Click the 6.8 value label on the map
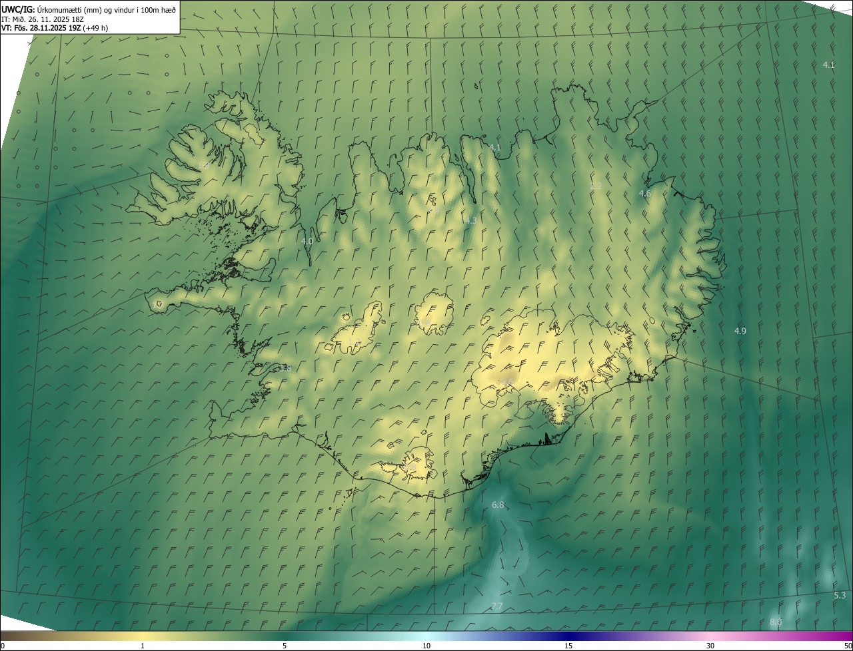This screenshot has width=853, height=651. pos(498,505)
